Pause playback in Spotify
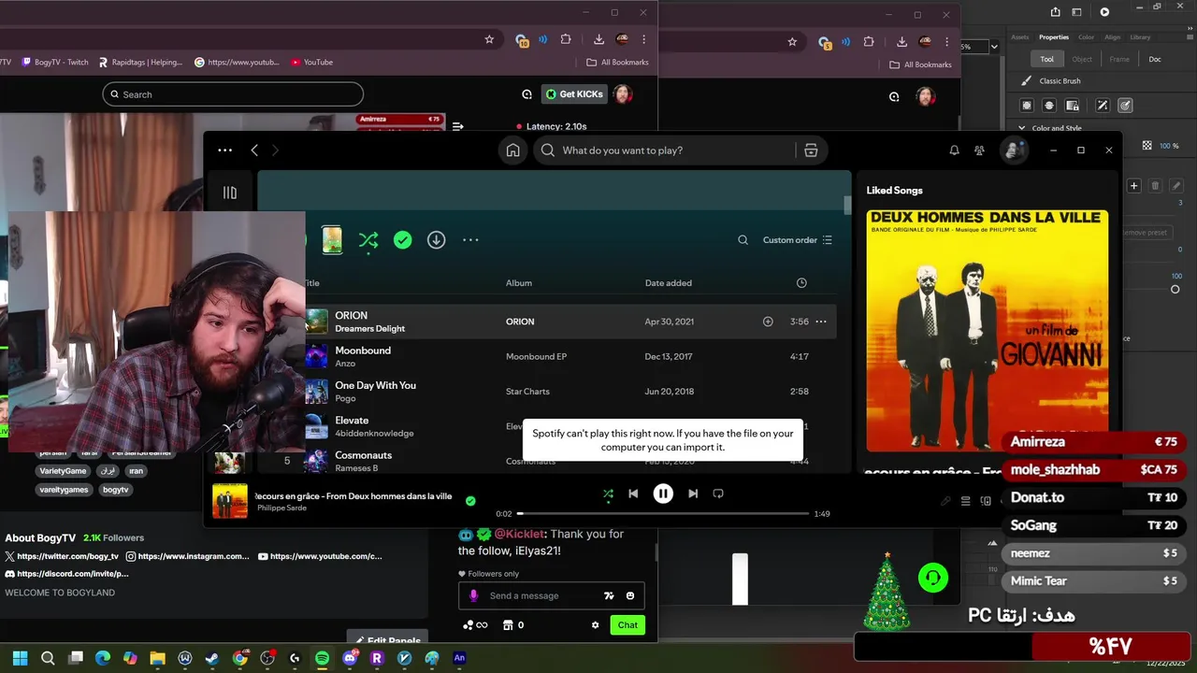The image size is (1197, 673). tap(663, 494)
